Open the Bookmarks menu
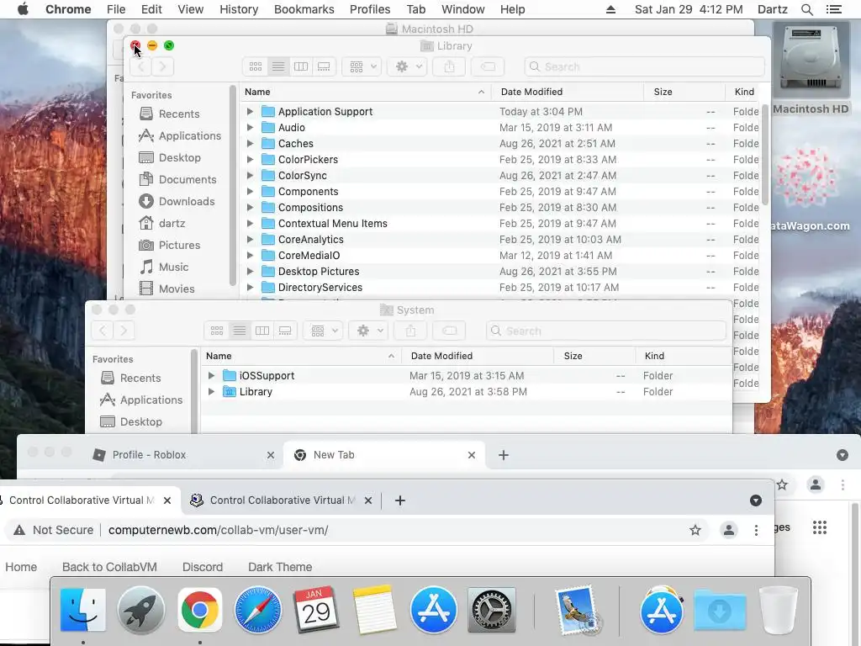The image size is (861, 646). [x=304, y=9]
